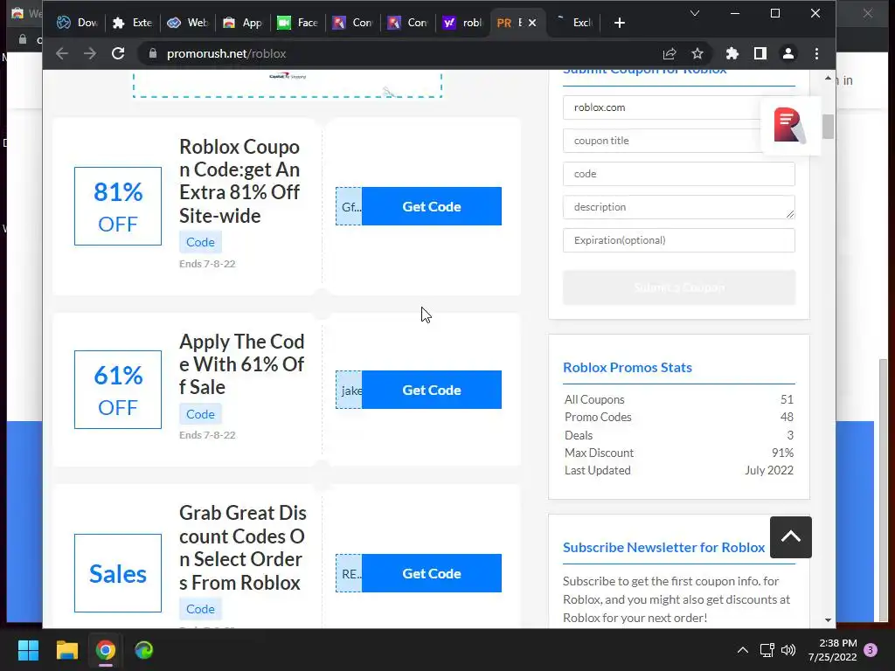Viewport: 895px width, 671px height.
Task: Click the 61% OFF badge
Action: point(118,390)
